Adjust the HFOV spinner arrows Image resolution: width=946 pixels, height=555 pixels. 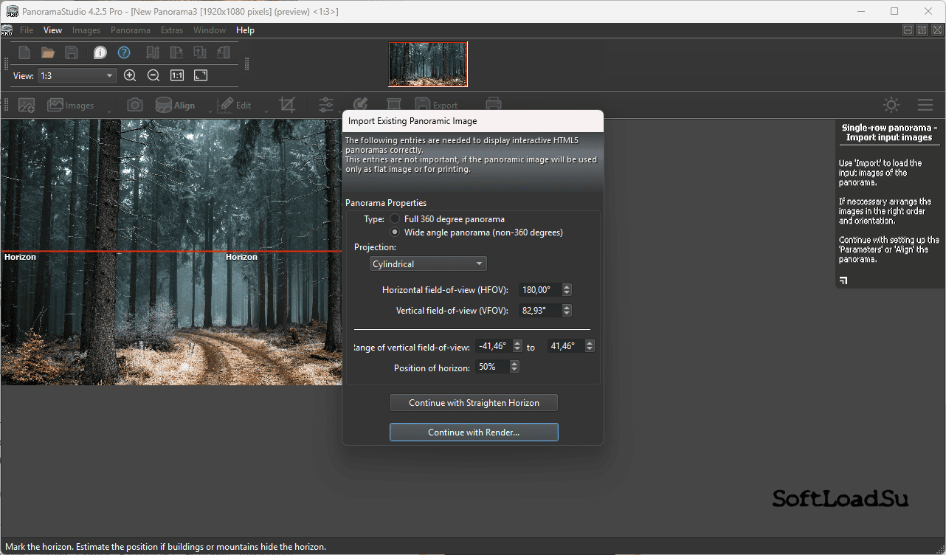567,290
